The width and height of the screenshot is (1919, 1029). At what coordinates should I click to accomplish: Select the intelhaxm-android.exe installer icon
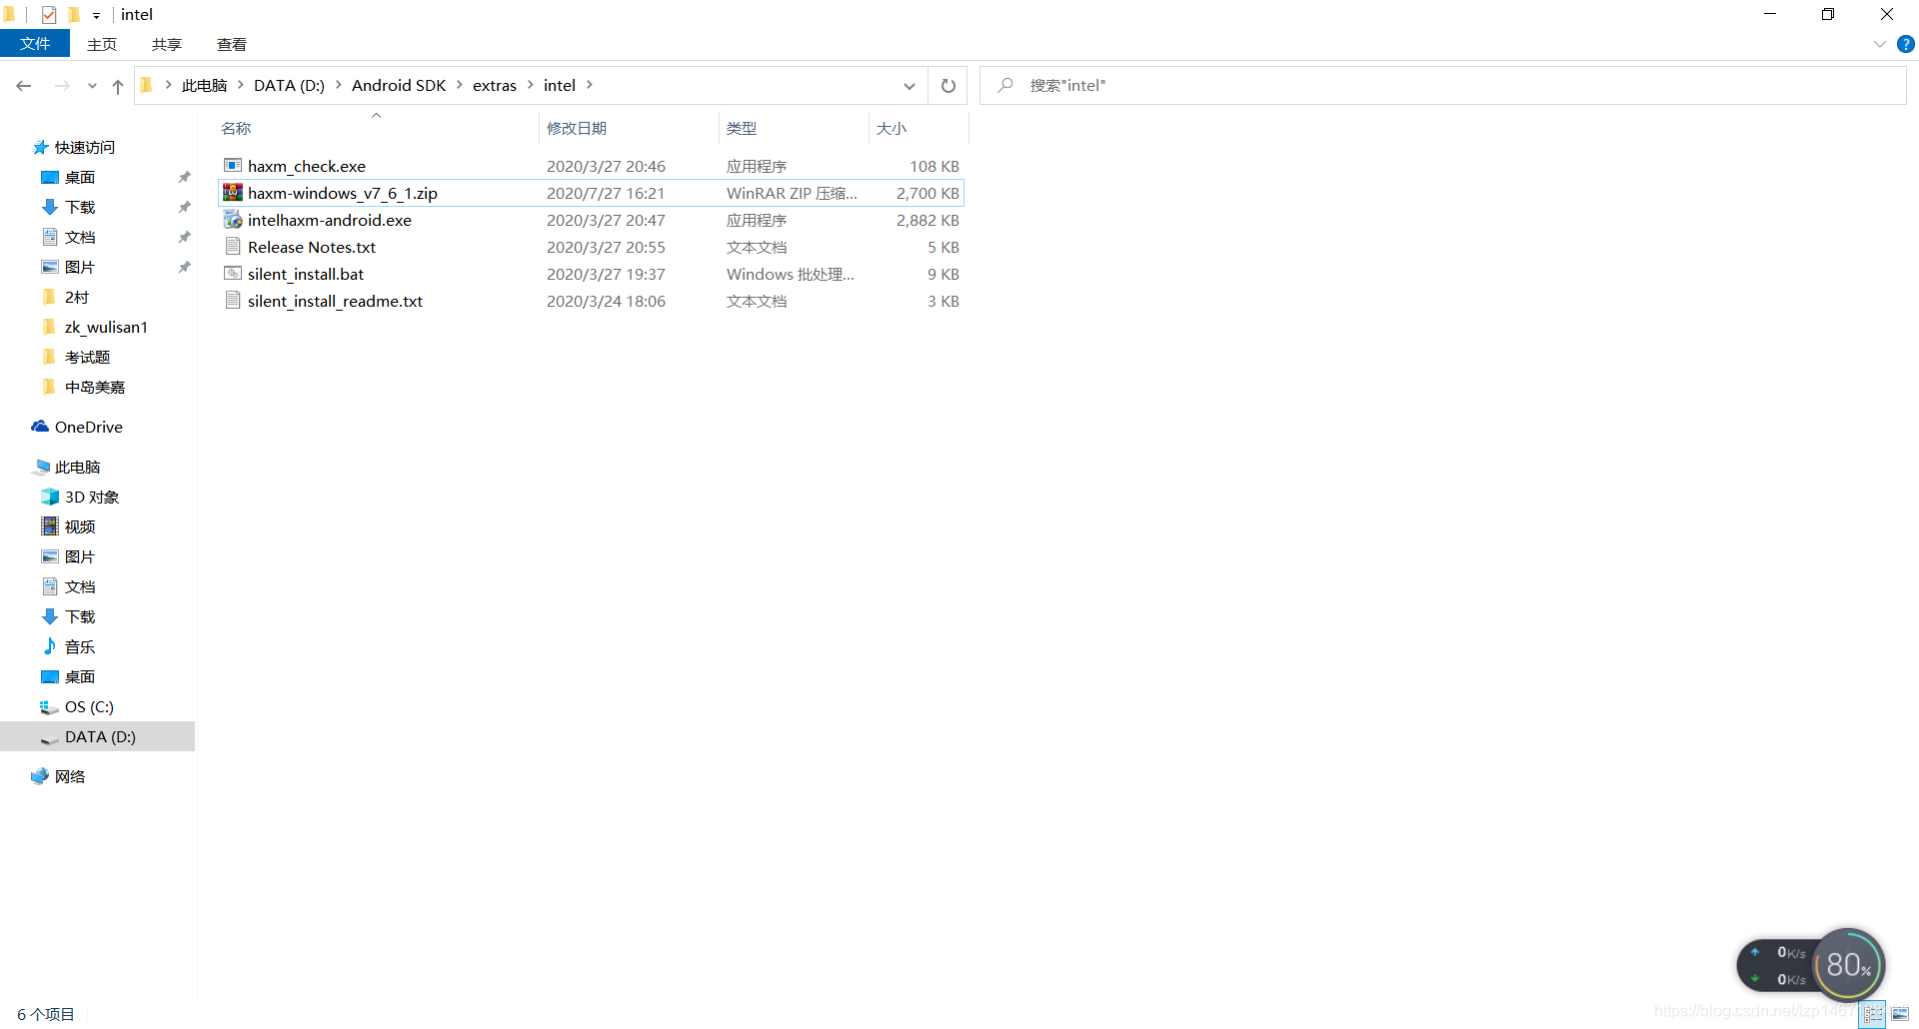point(233,220)
